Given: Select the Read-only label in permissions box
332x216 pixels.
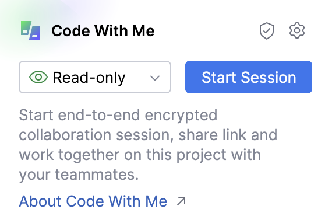Looking at the screenshot, I should point(89,78).
